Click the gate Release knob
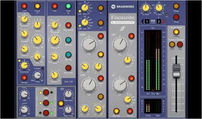The height and width of the screenshot is (119, 202). [55, 75]
